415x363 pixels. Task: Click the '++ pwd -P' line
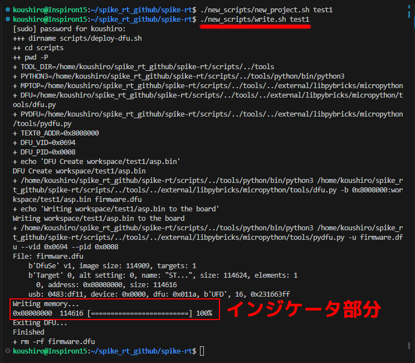tap(31, 57)
